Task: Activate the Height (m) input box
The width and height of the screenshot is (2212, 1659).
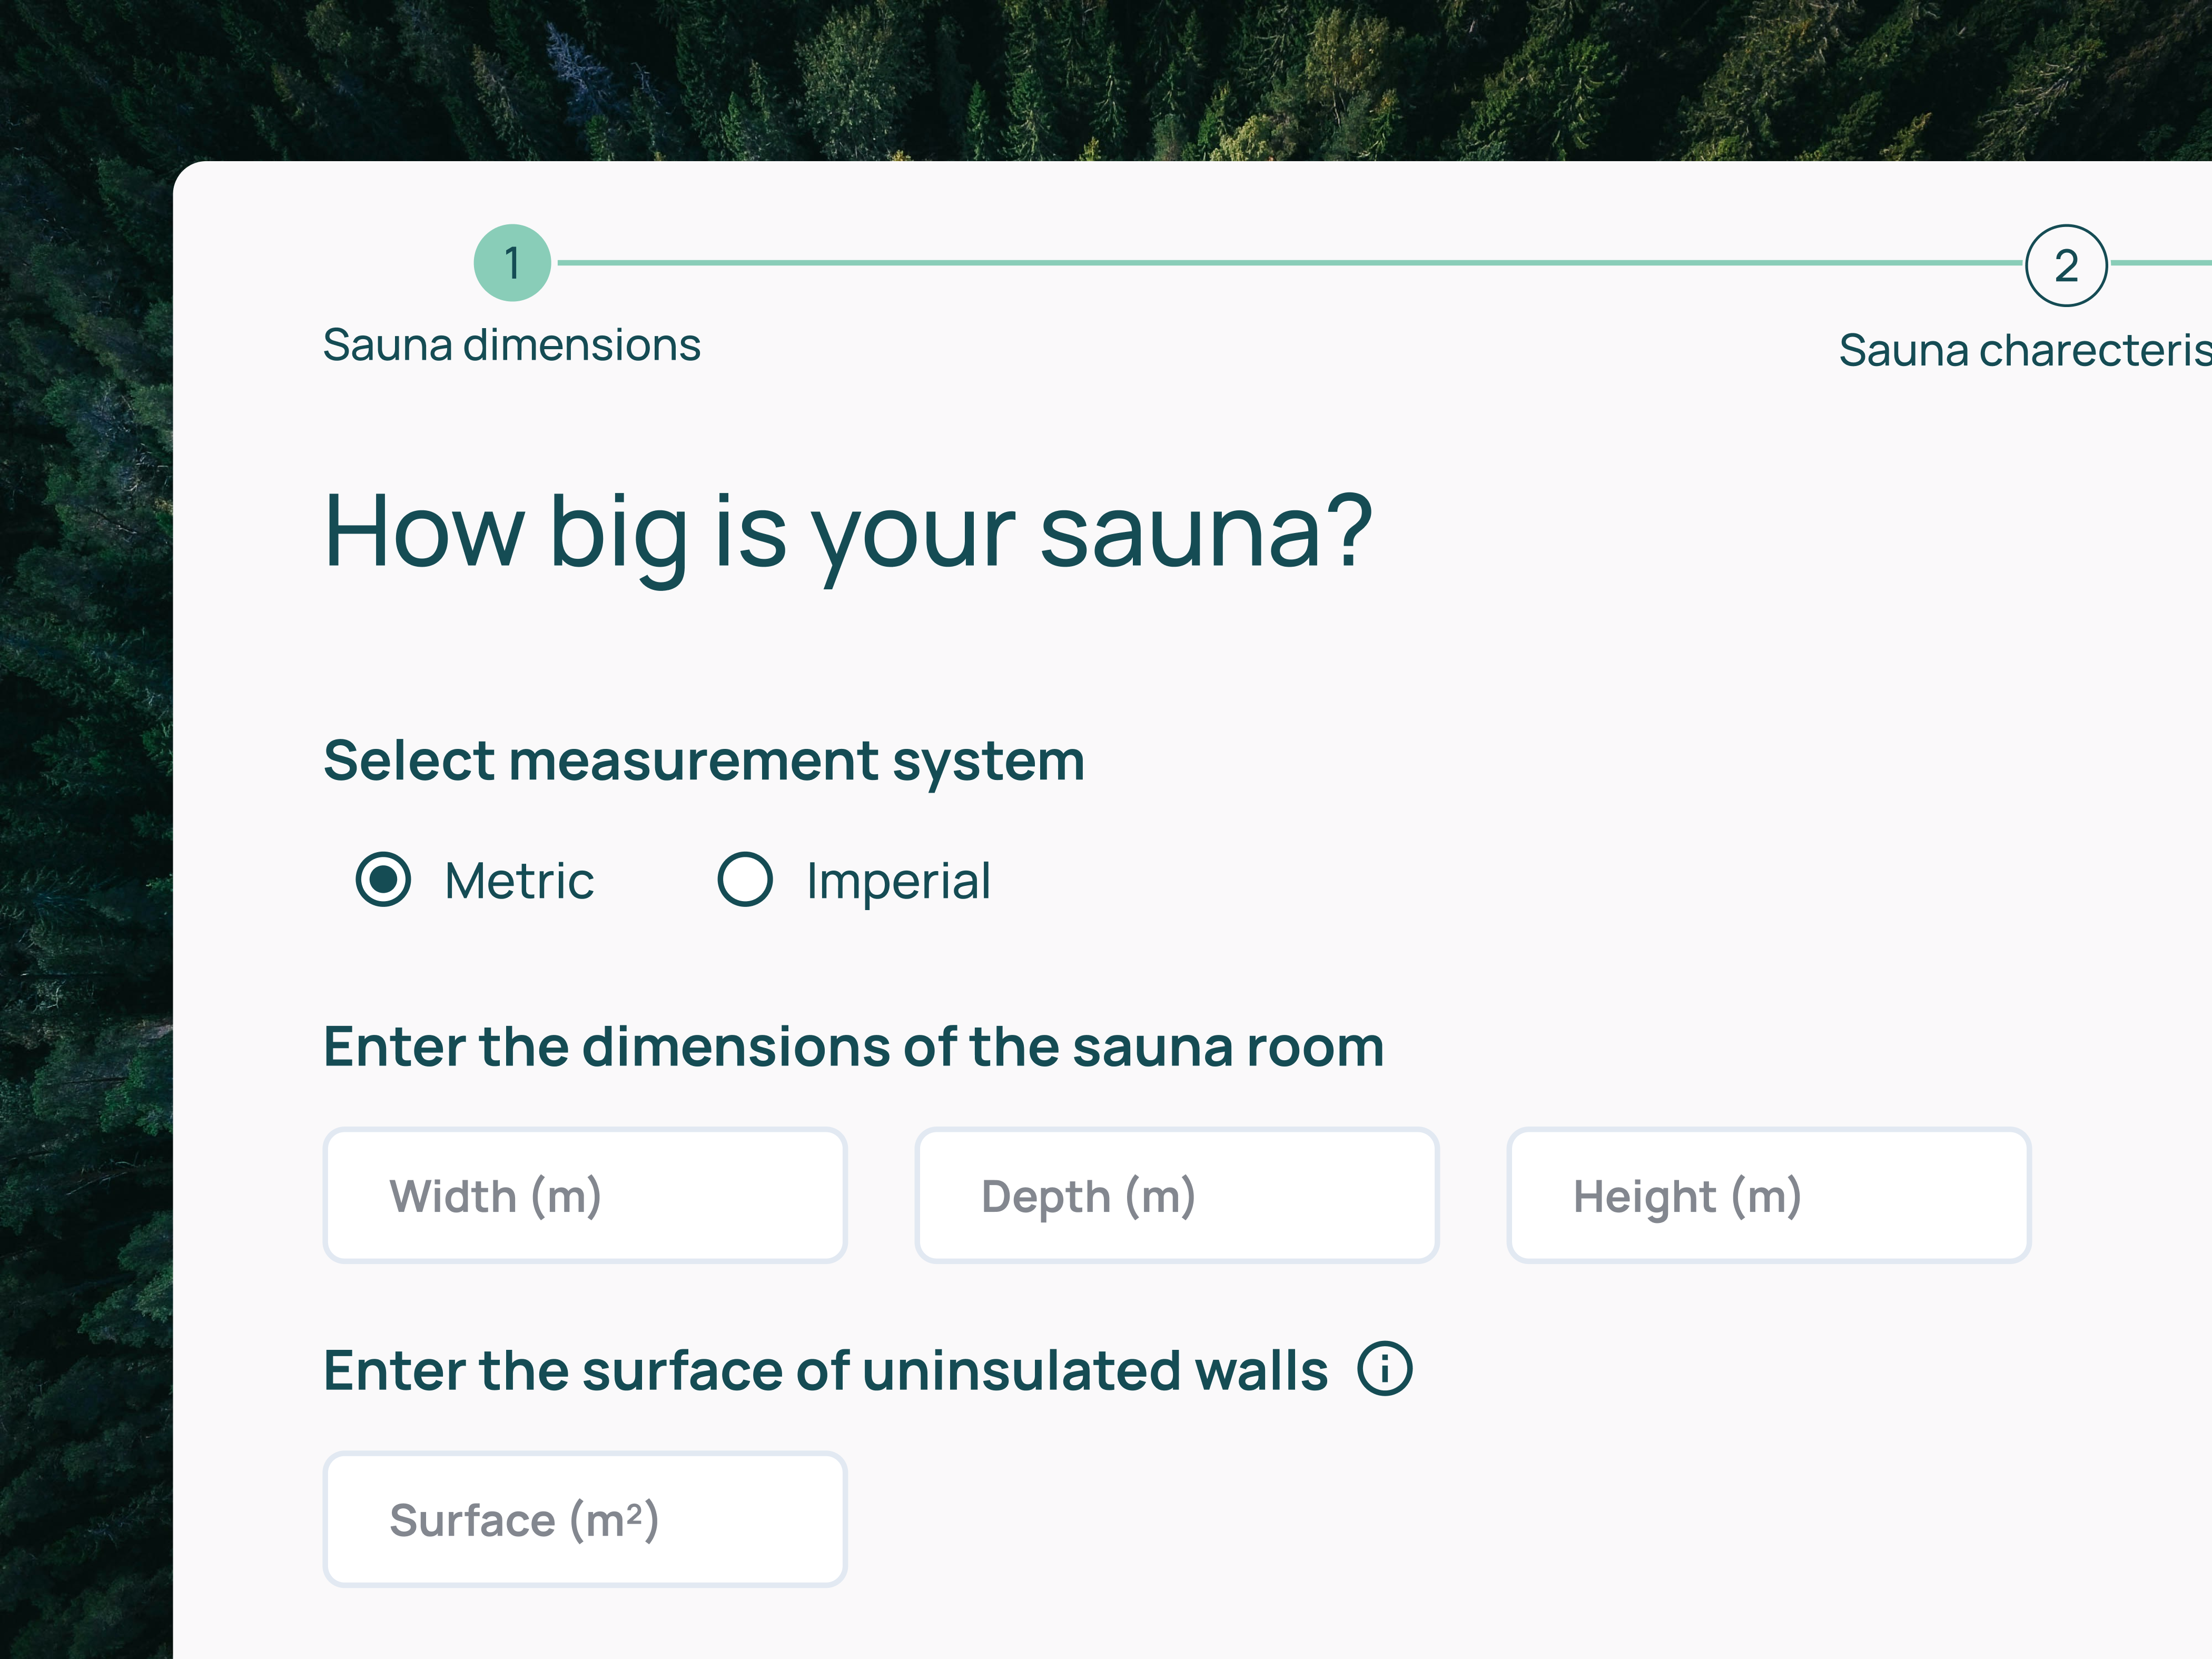Action: [1769, 1196]
